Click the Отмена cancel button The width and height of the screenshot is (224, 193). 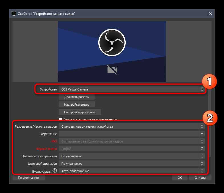coord(200,178)
